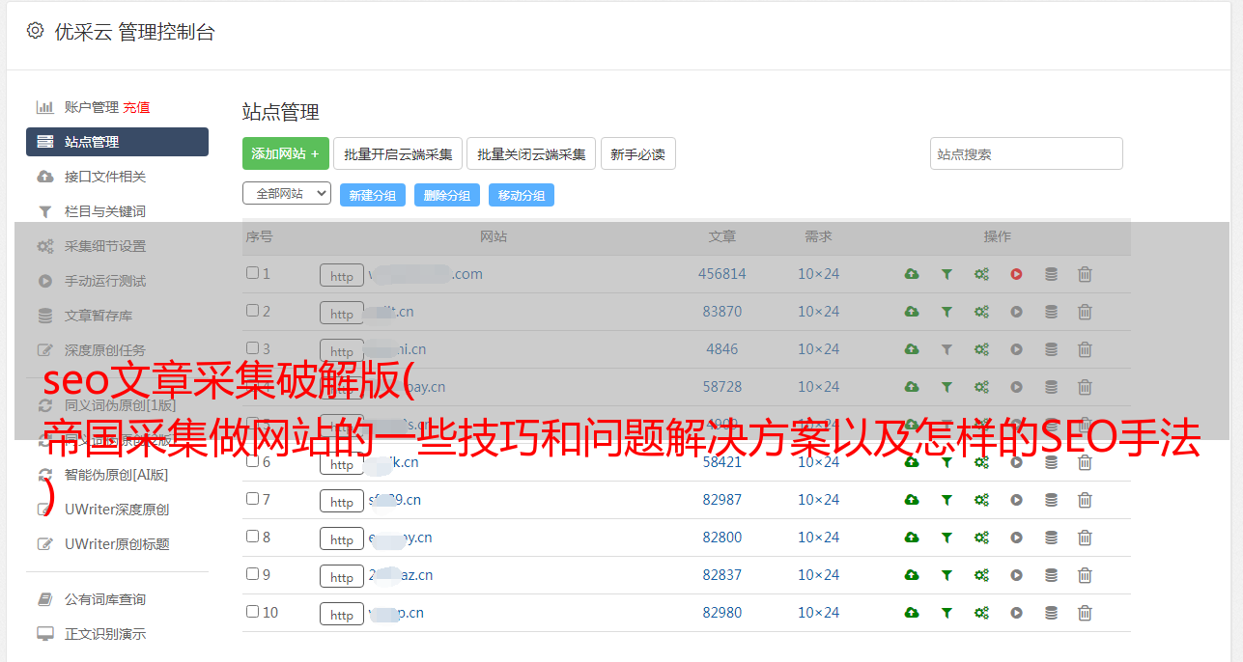Click http button in row 10
Screen dimensions: 1243x662
click(x=342, y=615)
